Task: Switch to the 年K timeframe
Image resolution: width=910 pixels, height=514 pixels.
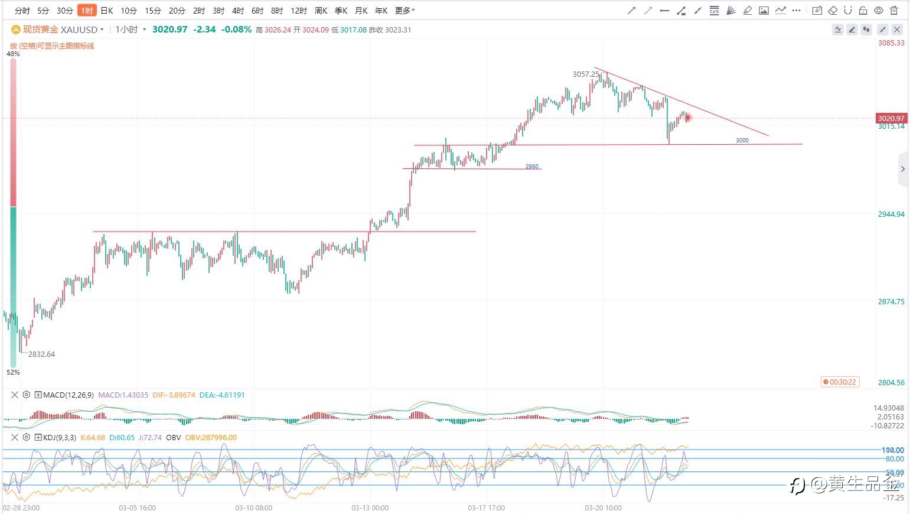Action: pos(381,11)
